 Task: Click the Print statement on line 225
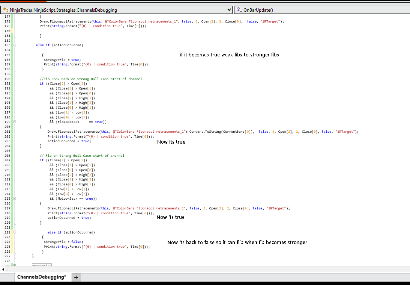(x=97, y=247)
